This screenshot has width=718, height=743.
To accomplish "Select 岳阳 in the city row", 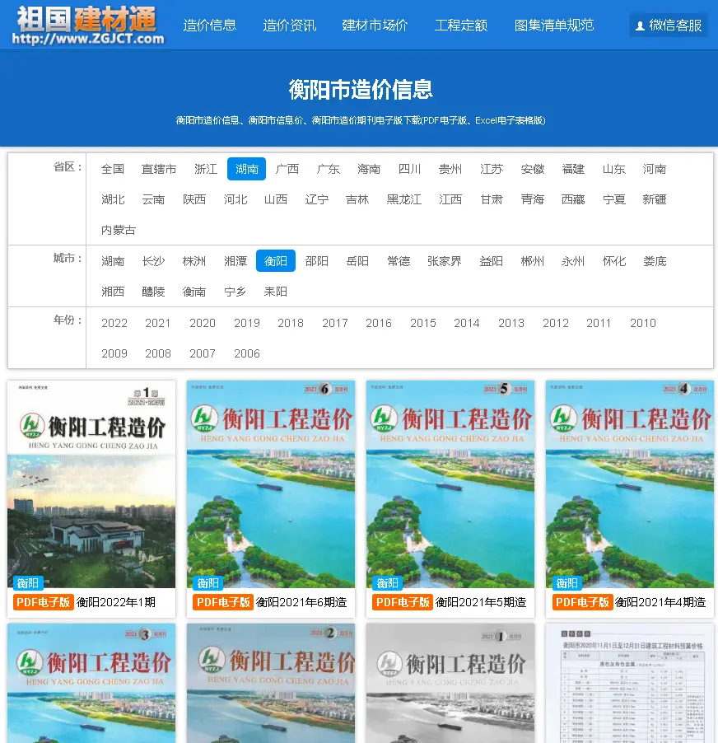I will 357,261.
